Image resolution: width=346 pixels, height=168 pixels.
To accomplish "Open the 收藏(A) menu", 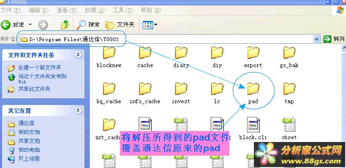I will [x=95, y=10].
